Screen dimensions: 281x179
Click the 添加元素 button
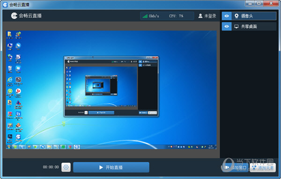click(x=263, y=168)
